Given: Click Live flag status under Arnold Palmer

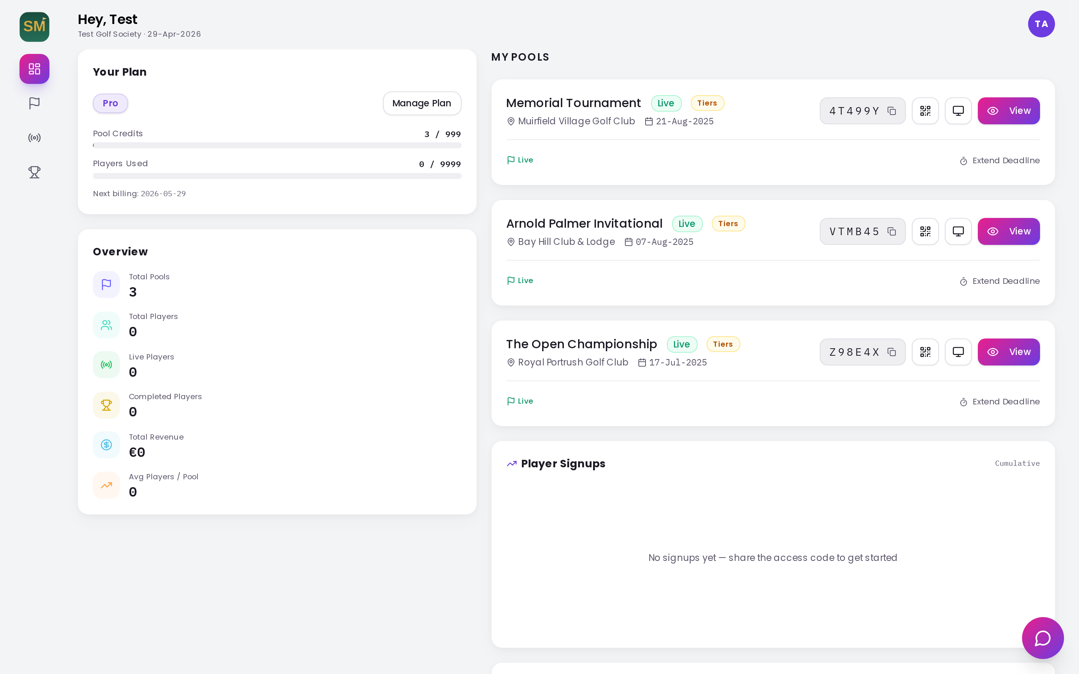Looking at the screenshot, I should 520,280.
